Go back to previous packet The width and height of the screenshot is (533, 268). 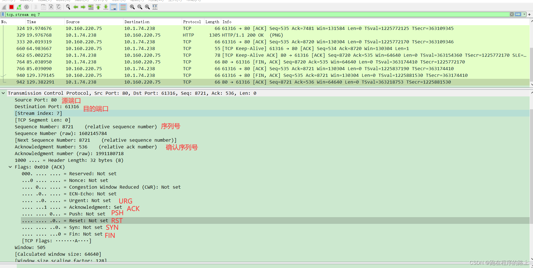[x=76, y=7]
